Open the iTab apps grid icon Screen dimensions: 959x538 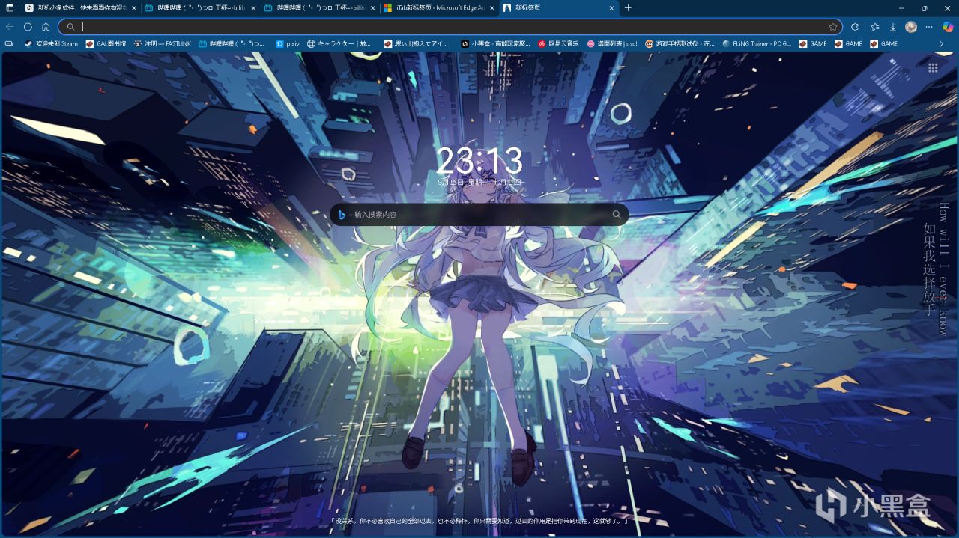[x=933, y=68]
